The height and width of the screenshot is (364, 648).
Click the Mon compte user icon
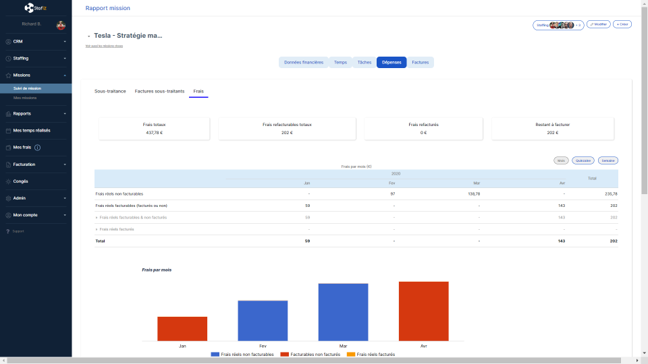(8, 216)
